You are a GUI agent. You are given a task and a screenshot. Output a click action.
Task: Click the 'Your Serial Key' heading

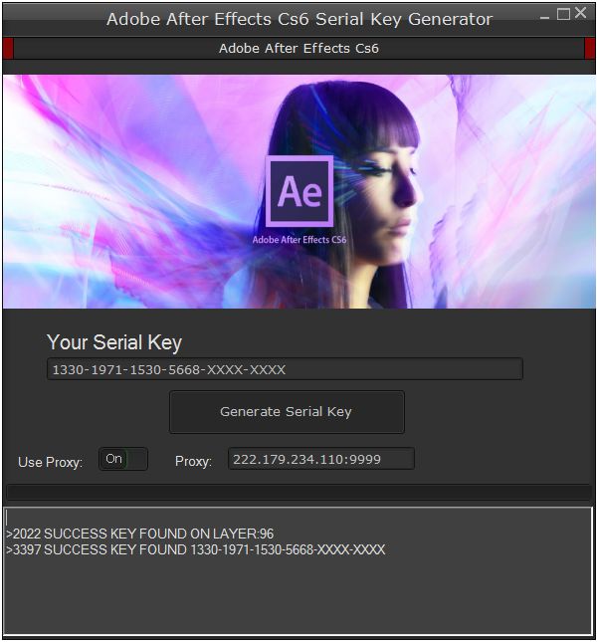click(114, 342)
